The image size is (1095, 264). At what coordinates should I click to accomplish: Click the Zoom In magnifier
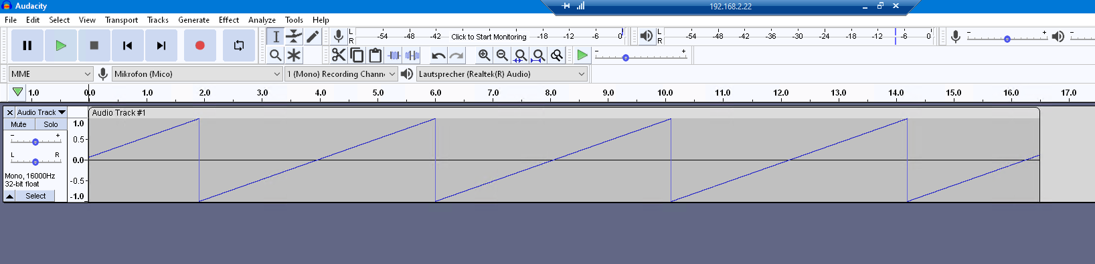point(484,55)
